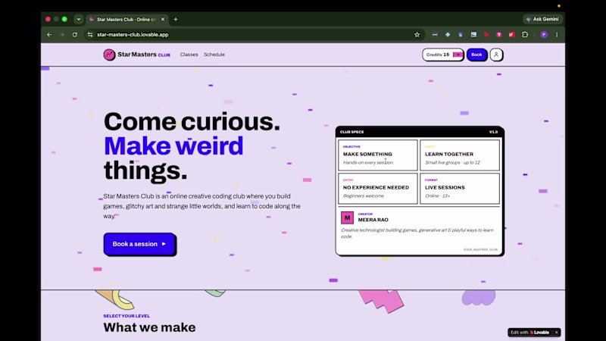This screenshot has width=606, height=341.
Task: Click the 'What we make' heading
Action: 149,327
